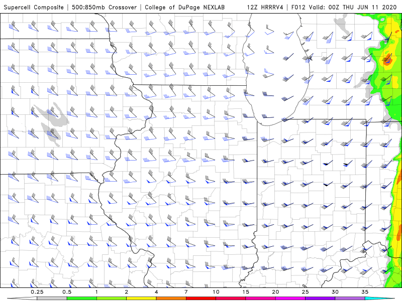Click the yellow 2–4 color bar segment

click(141, 298)
